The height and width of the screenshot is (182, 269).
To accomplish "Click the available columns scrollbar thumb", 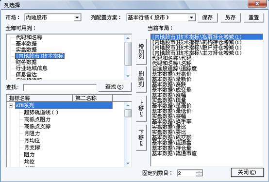I will pyautogui.click(x=128, y=54).
